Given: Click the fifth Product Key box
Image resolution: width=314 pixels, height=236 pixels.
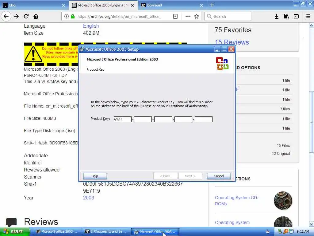Looking at the screenshot, I should point(204,119).
